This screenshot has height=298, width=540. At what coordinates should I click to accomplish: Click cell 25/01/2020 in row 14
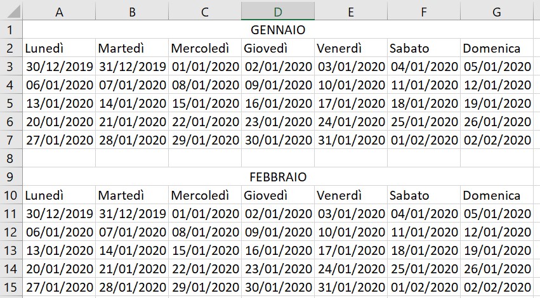[x=423, y=268]
